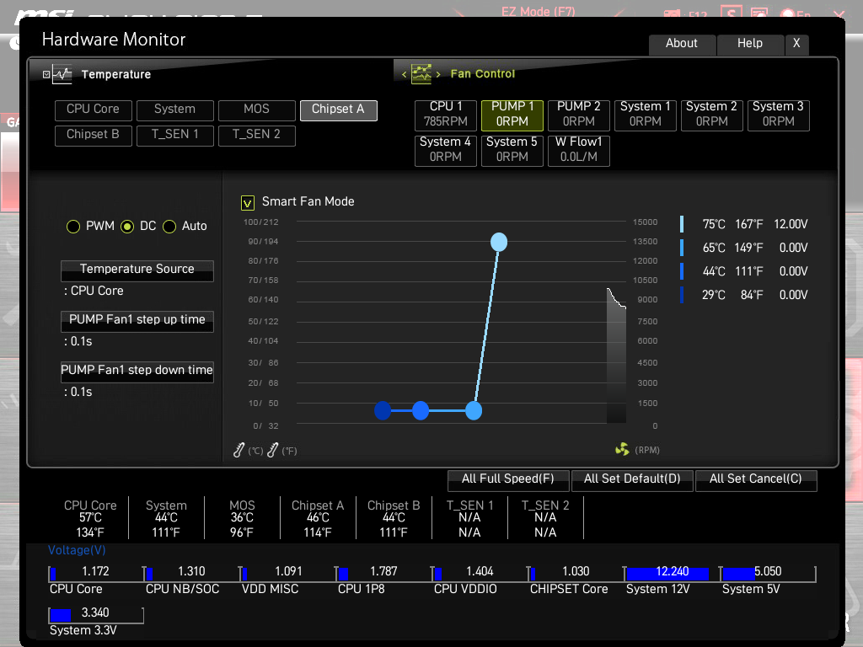Select the System temperature tab
The width and height of the screenshot is (863, 647).
175,110
